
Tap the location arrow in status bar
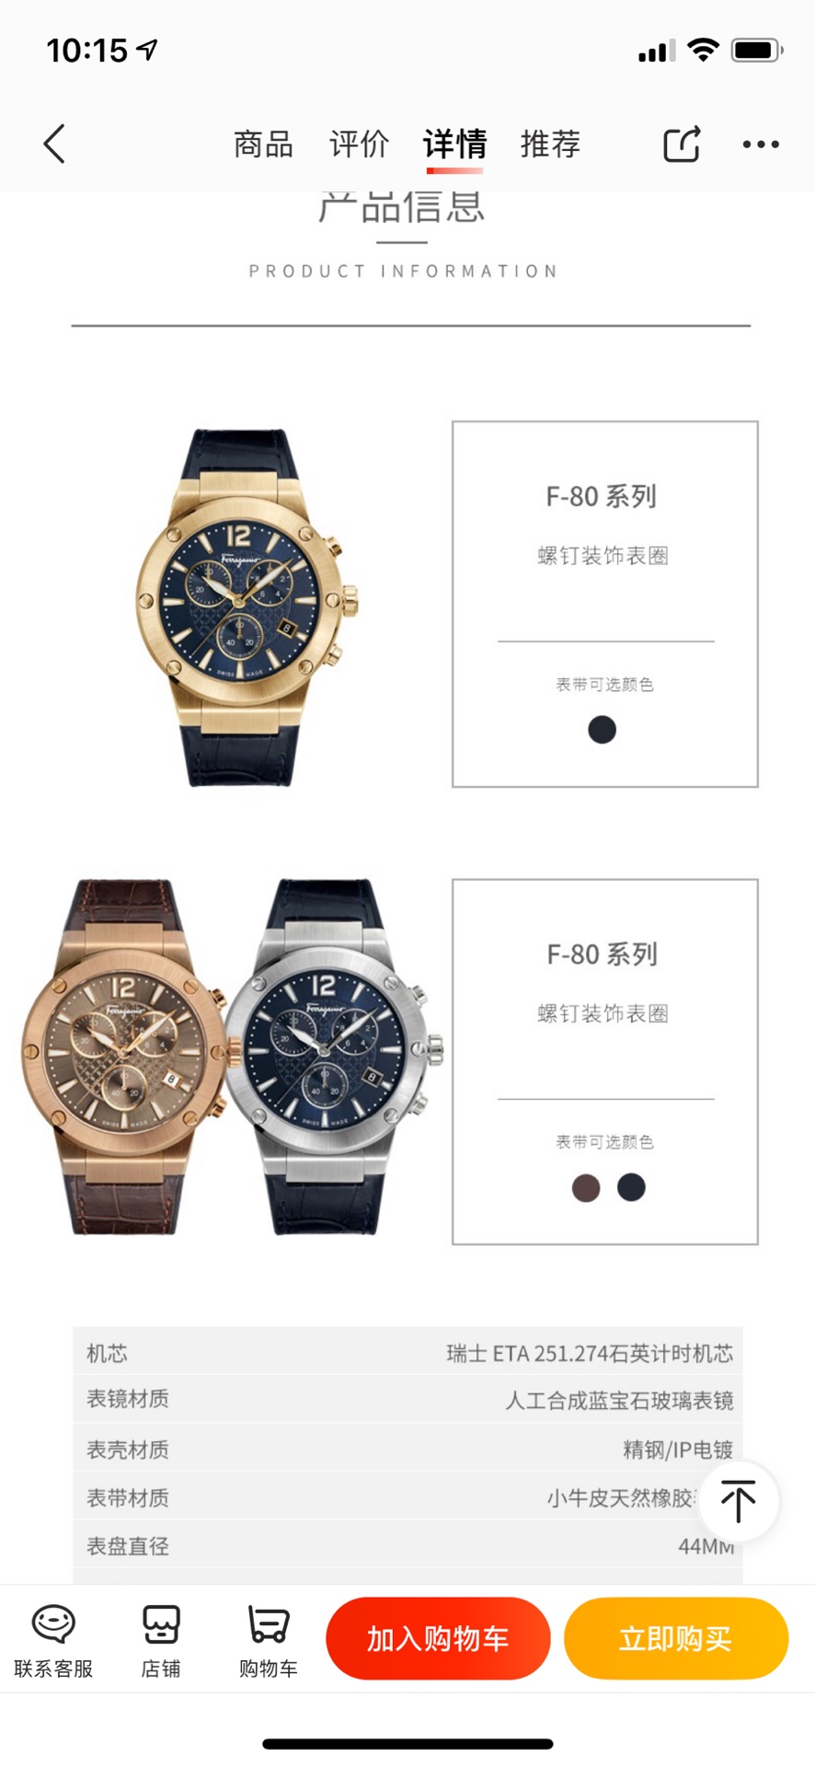(147, 50)
